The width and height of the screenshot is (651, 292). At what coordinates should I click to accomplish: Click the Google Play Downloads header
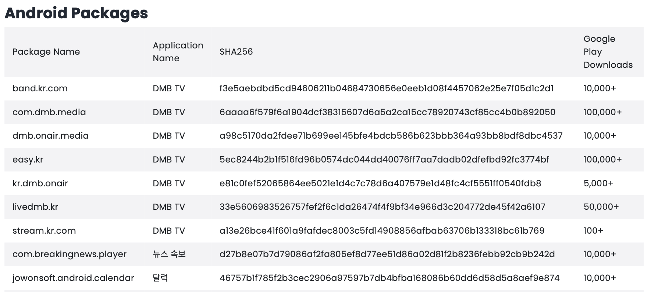pyautogui.click(x=608, y=52)
